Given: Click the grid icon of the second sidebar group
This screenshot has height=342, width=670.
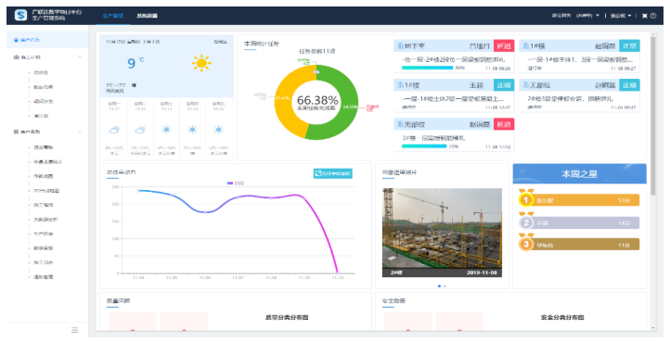Looking at the screenshot, I should (x=16, y=132).
